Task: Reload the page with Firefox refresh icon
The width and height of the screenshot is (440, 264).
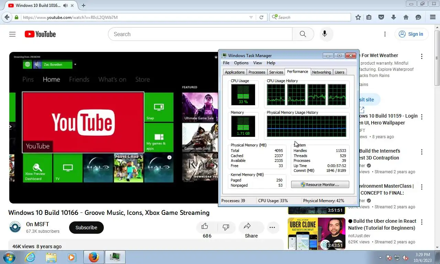Action: (261, 17)
